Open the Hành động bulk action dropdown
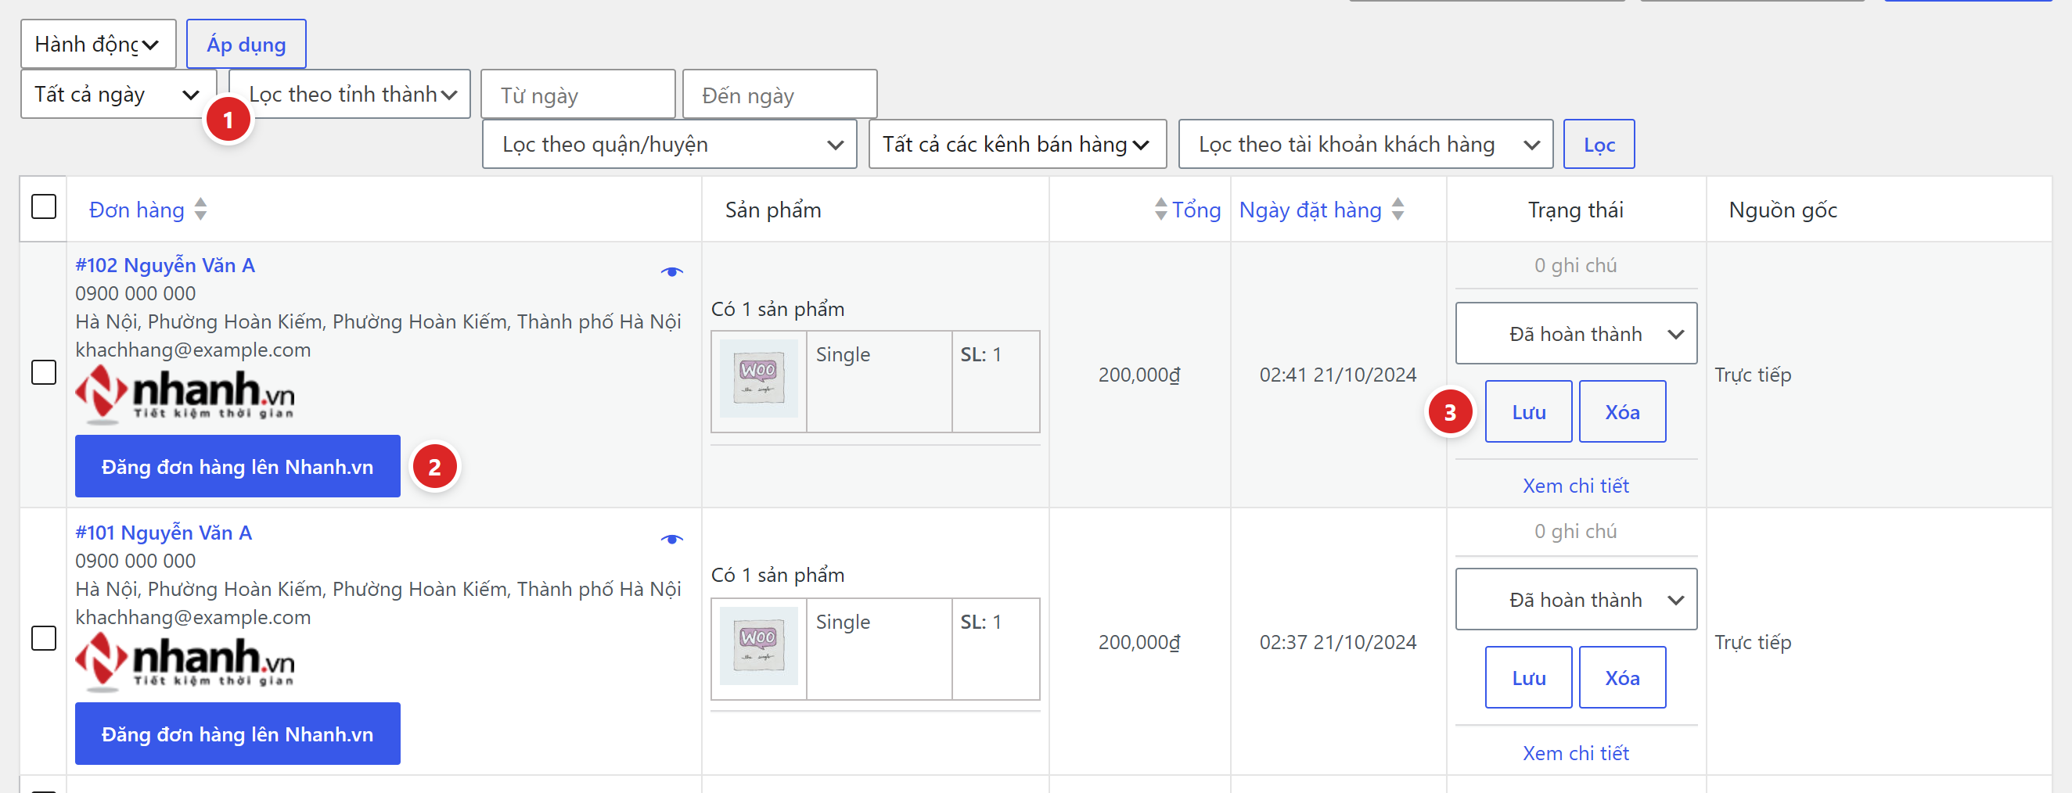 pos(98,45)
